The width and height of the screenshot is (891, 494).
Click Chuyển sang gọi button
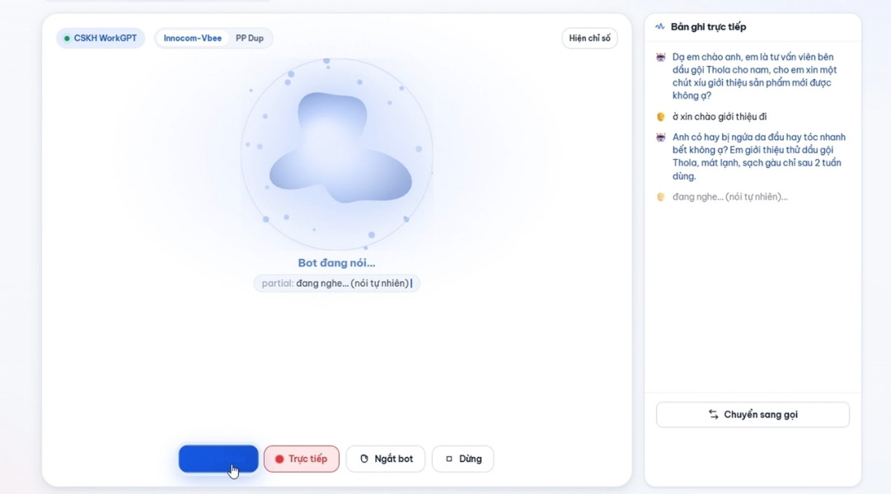pyautogui.click(x=753, y=414)
